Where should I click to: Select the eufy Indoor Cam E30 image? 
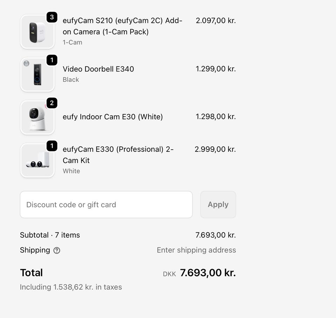37,118
